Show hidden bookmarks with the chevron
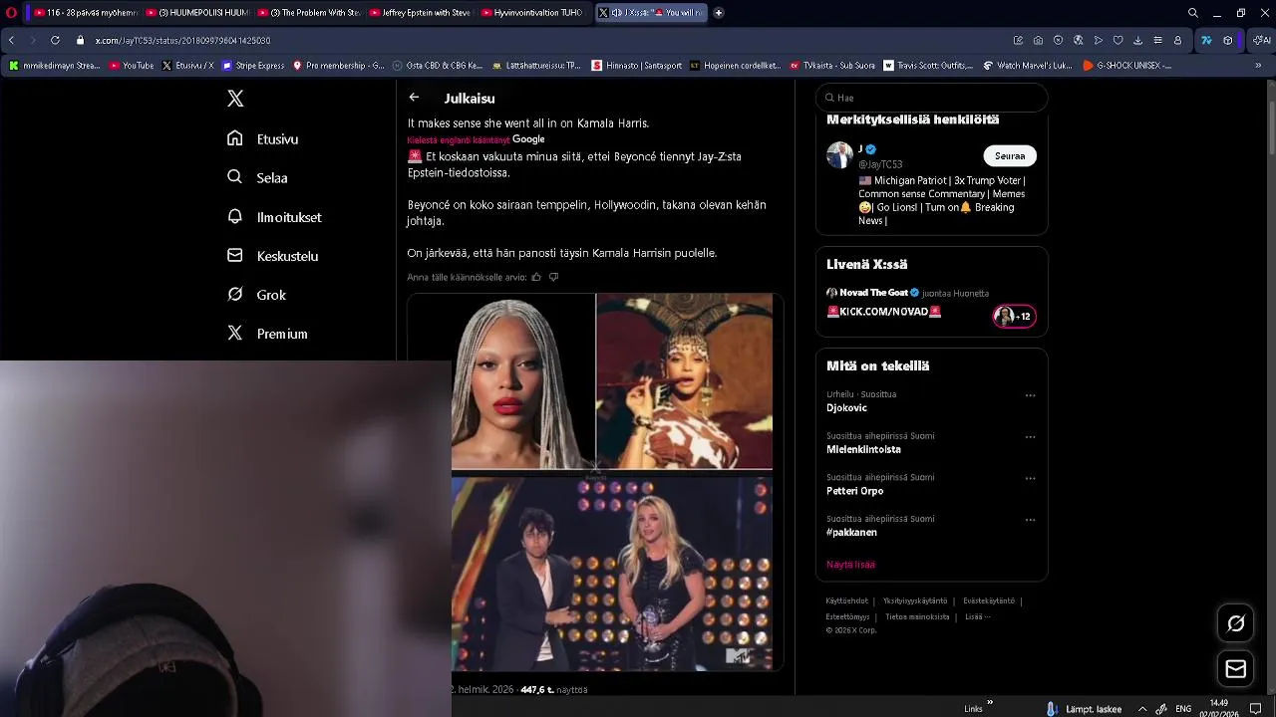 [x=1259, y=66]
